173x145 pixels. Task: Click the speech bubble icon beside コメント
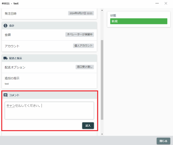point(5,95)
